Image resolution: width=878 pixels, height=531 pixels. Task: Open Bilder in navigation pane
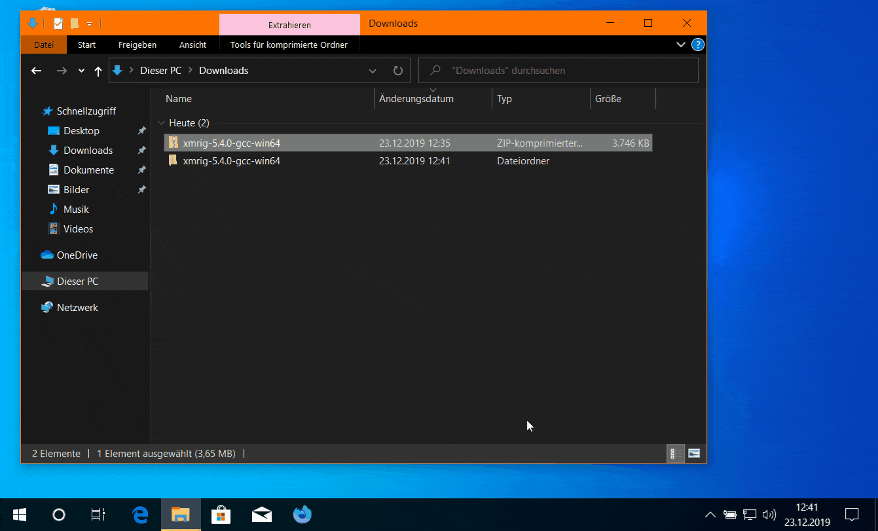pos(76,190)
